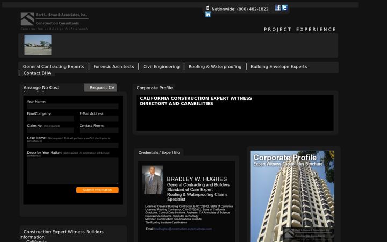Click the Claim No input field
387x242 pixels.
51,131
